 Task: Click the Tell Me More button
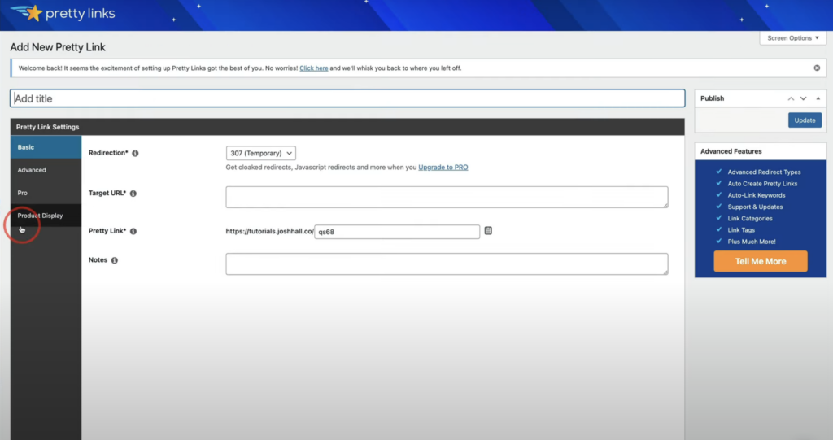coord(761,261)
